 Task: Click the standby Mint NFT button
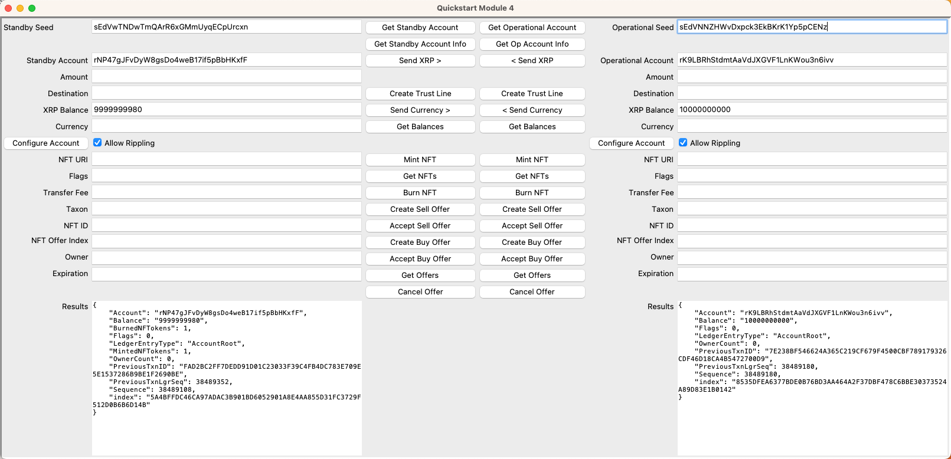(x=420, y=160)
